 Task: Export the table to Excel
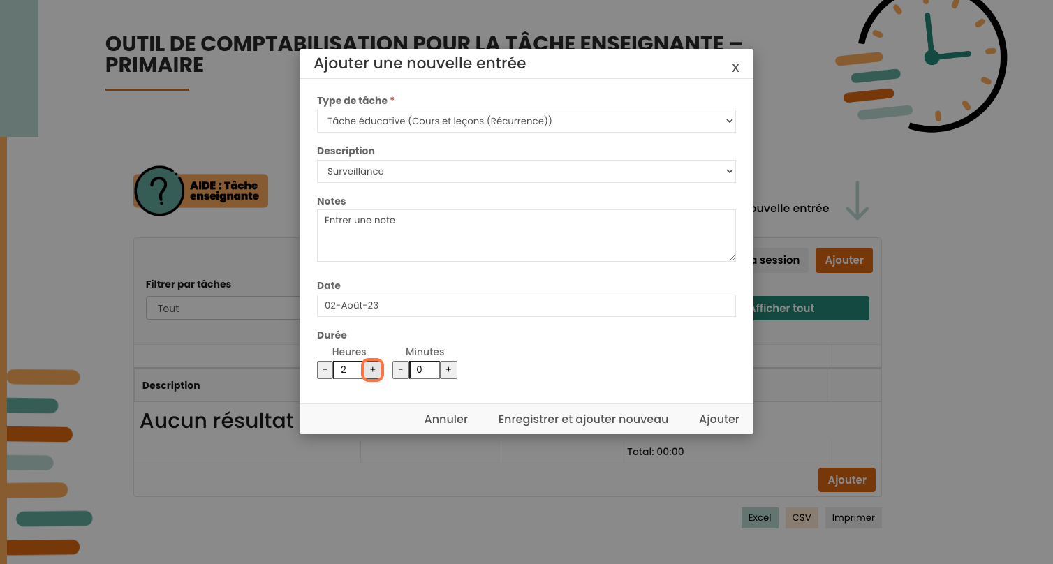coord(760,517)
